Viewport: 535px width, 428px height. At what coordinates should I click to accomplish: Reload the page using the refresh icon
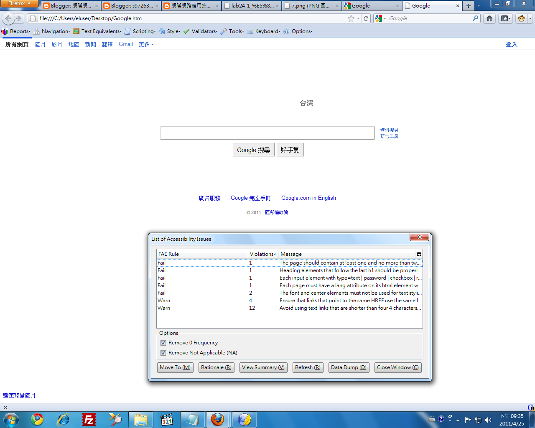(x=366, y=18)
